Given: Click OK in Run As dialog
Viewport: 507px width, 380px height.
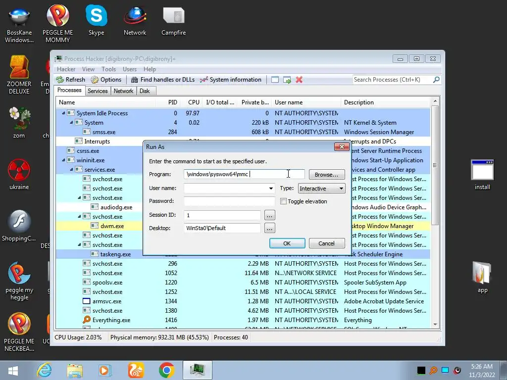Looking at the screenshot, I should point(287,243).
